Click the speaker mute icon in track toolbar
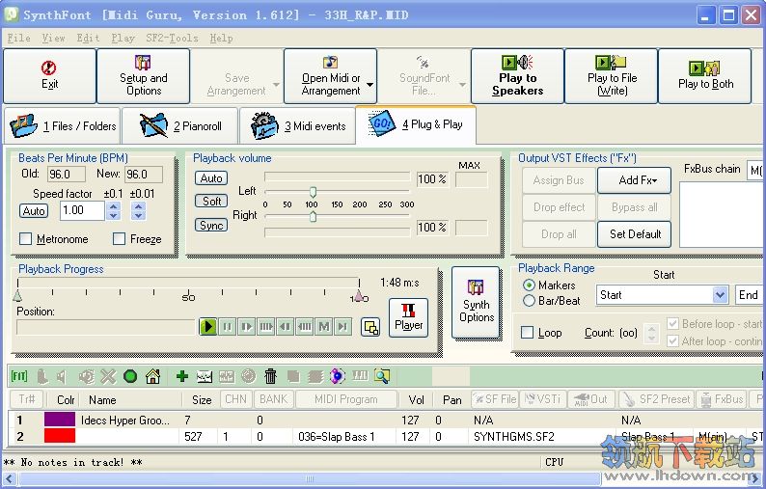Screen dimensions: 766x489 click(61, 376)
